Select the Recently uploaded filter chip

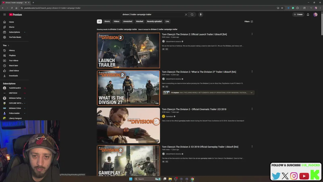154,21
